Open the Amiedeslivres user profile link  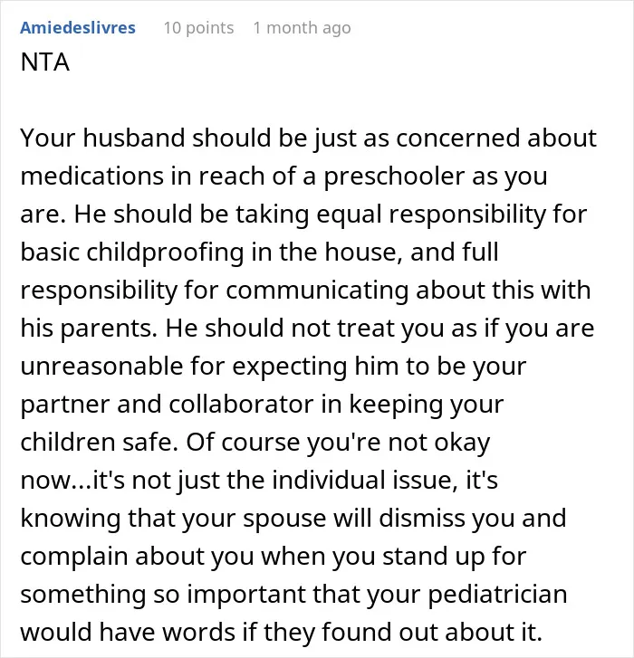[78, 28]
